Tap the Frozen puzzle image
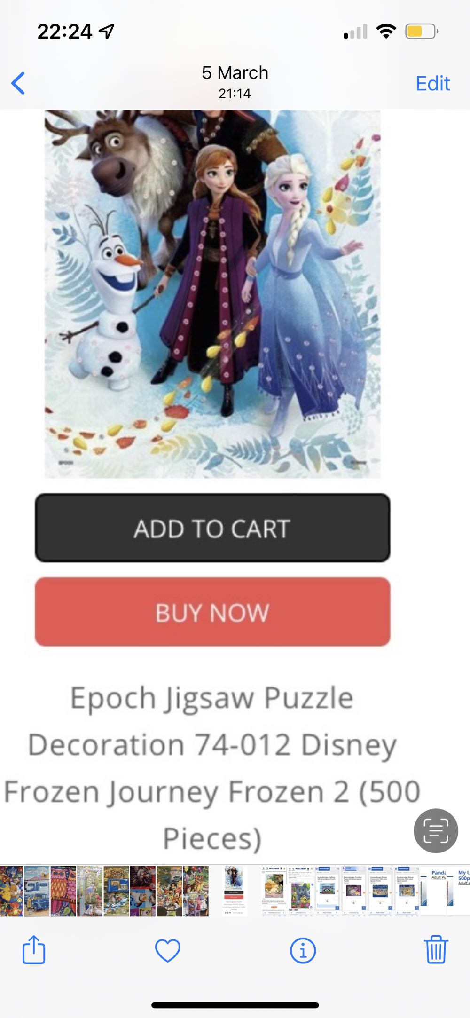 pos(212,294)
